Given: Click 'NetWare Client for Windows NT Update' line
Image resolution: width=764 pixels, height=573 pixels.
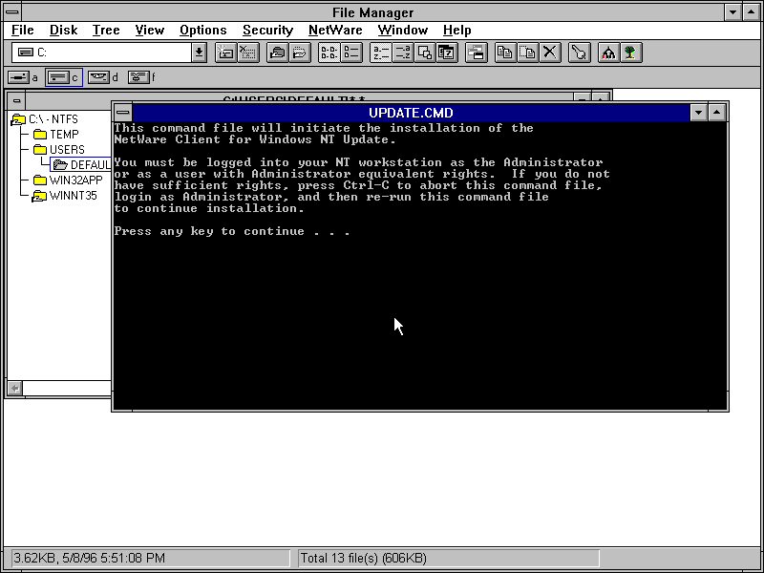Looking at the screenshot, I should pyautogui.click(x=255, y=139).
